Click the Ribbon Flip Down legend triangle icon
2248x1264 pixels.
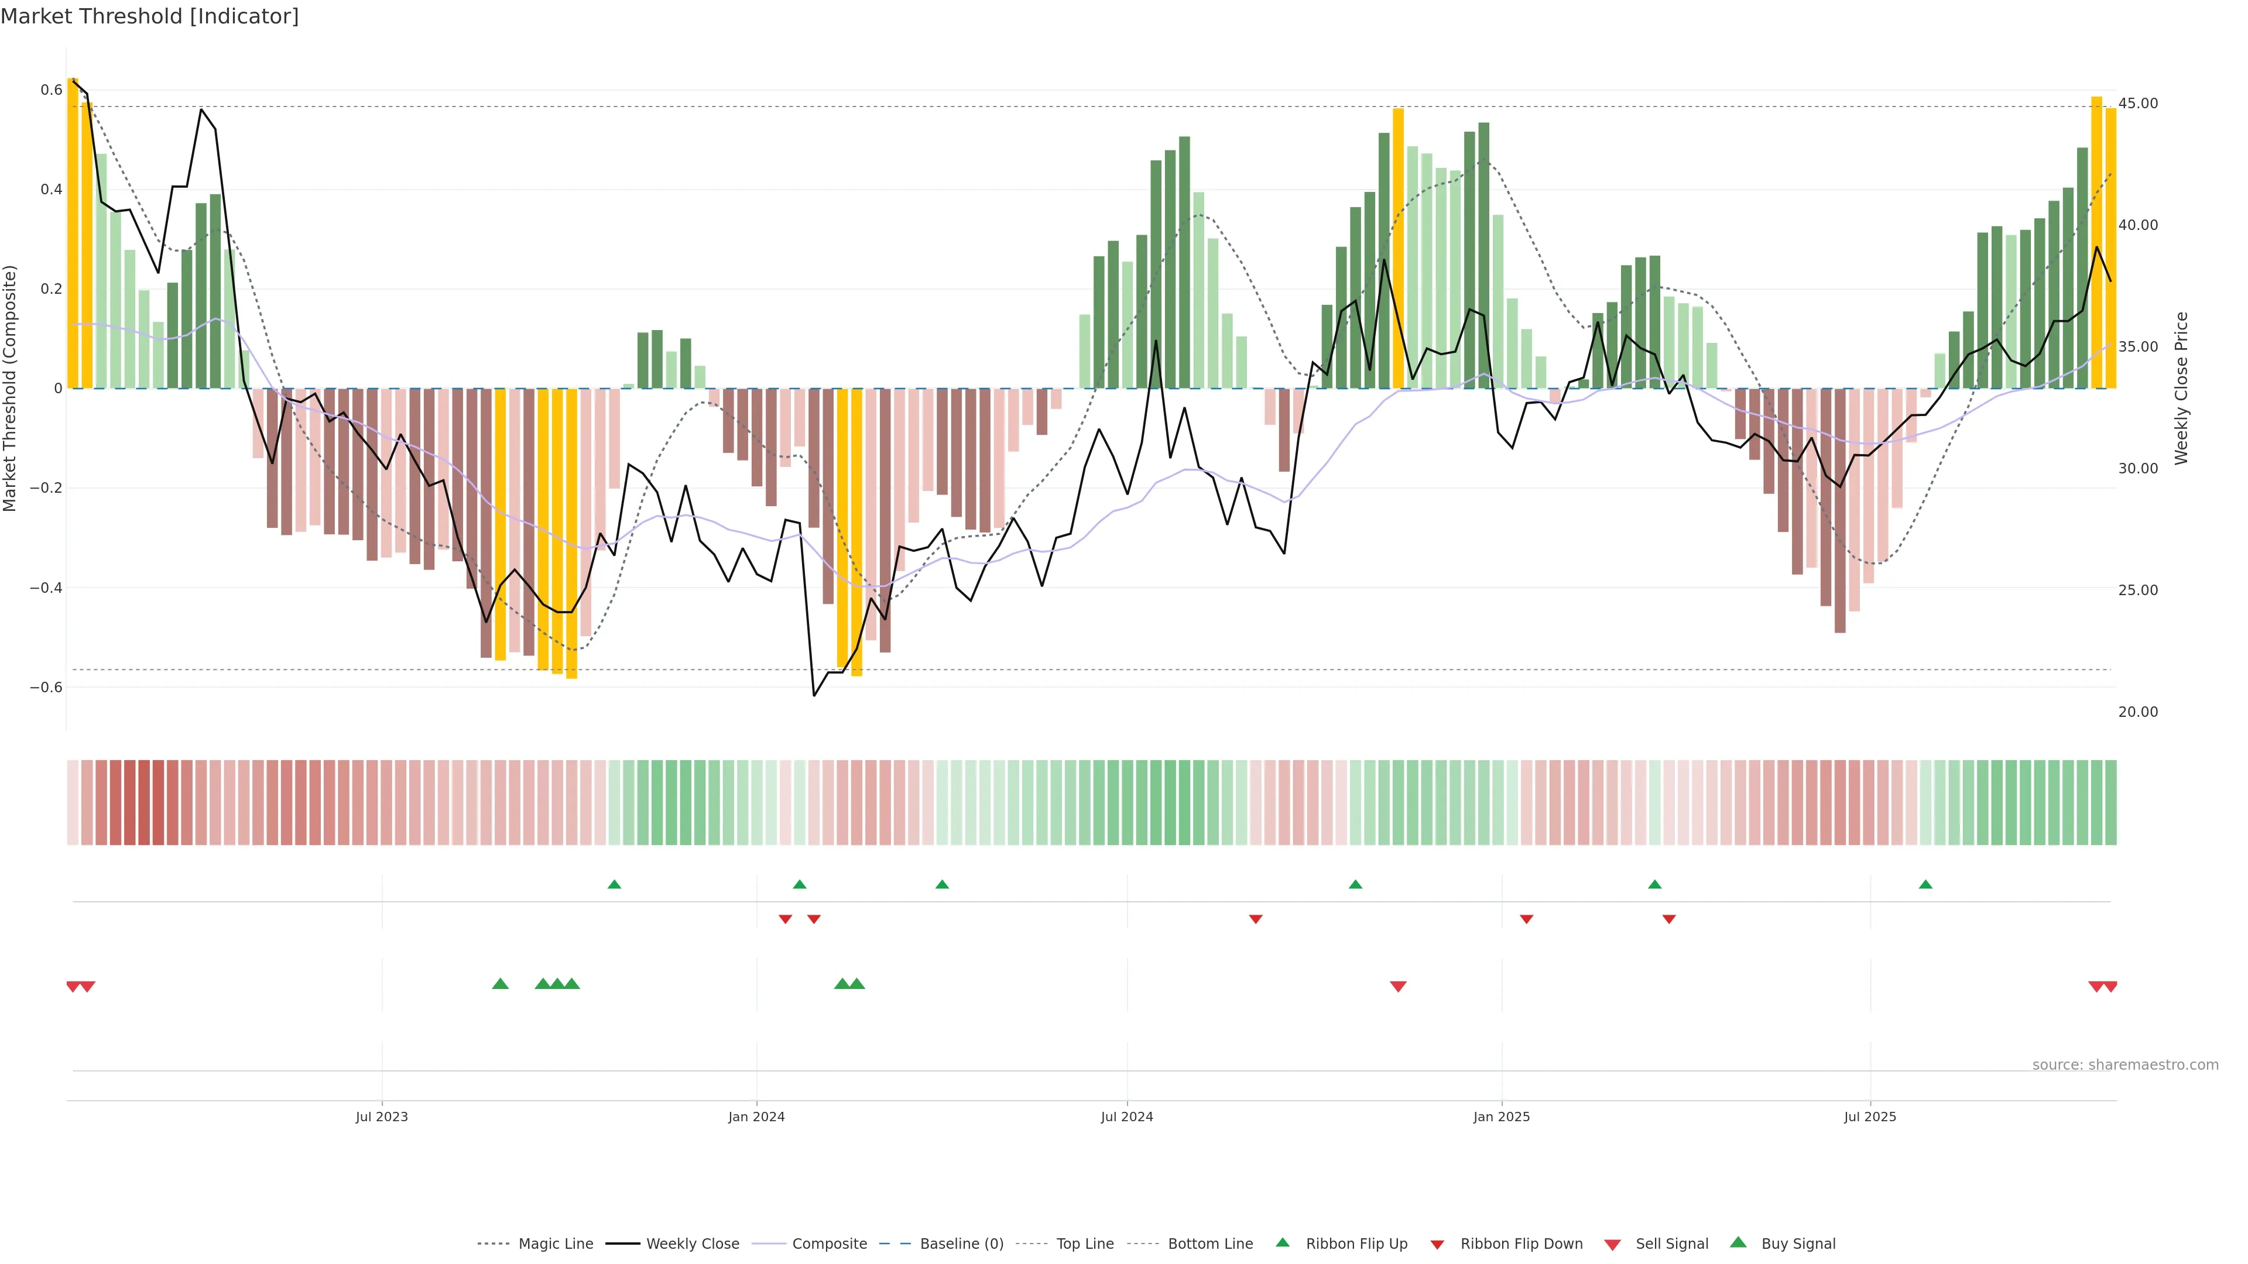pos(1437,1244)
